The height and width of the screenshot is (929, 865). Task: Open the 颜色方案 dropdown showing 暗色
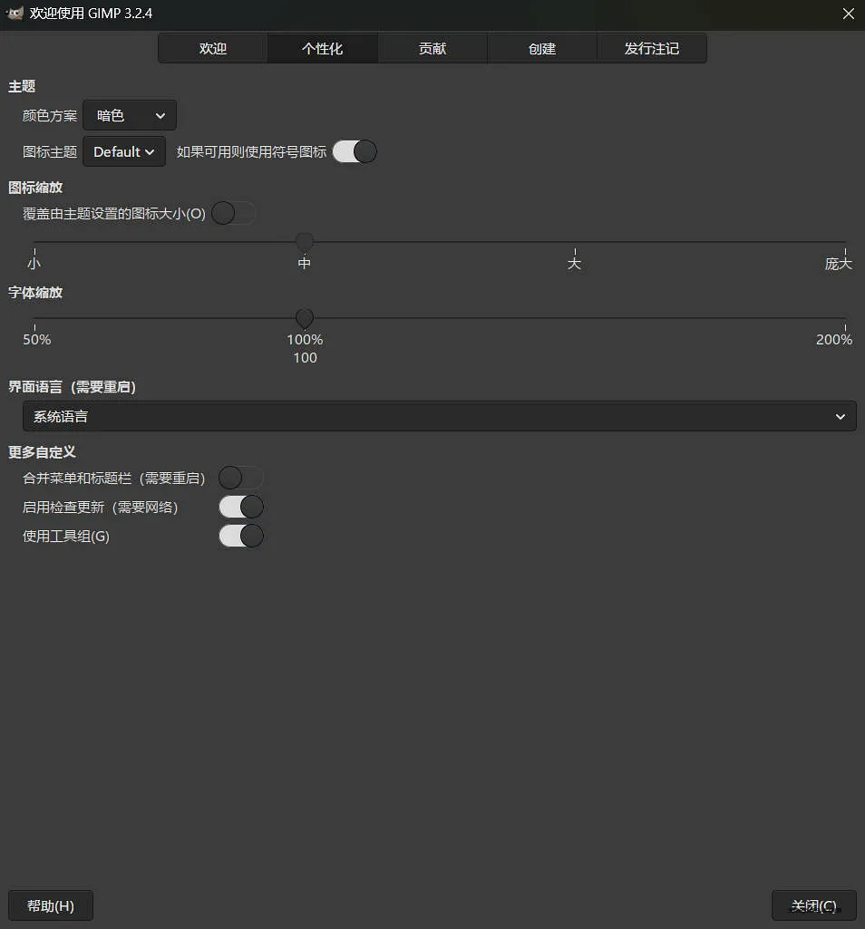[x=130, y=115]
